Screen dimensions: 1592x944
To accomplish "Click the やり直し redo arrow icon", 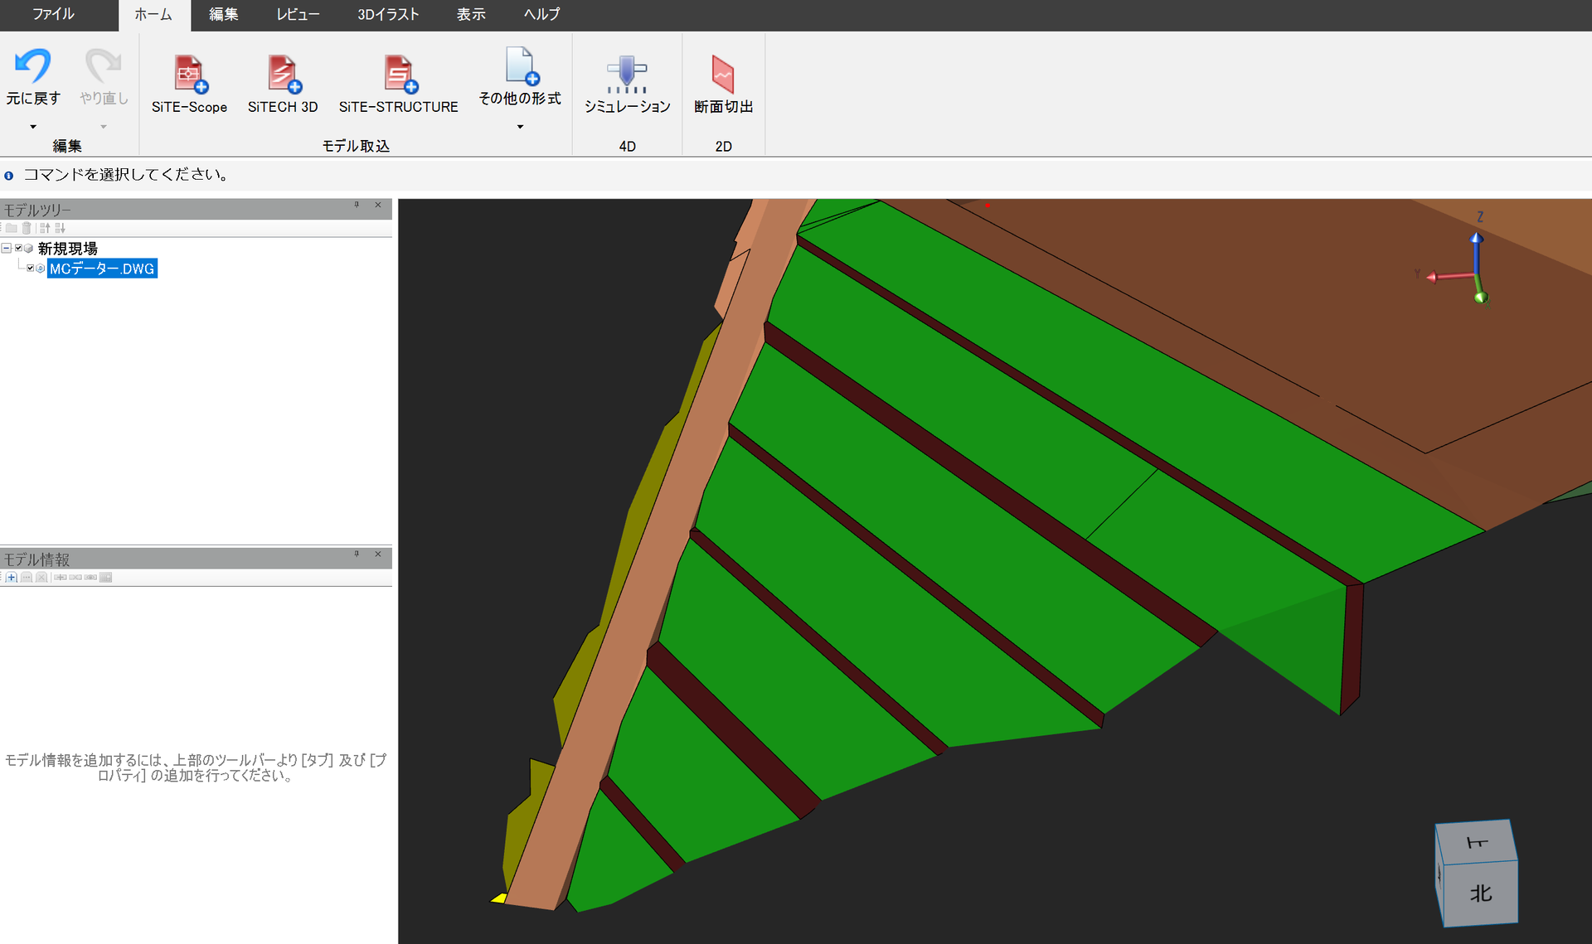I will pos(104,66).
